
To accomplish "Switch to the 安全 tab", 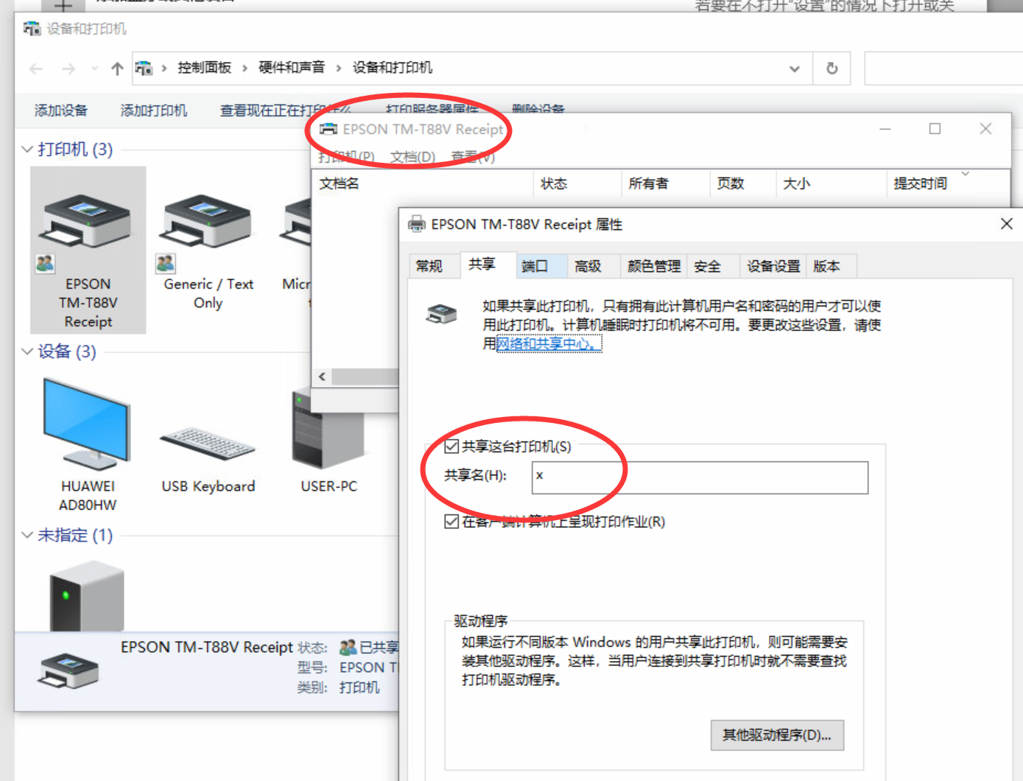I will 707,266.
